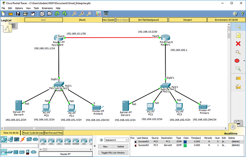The width and height of the screenshot is (246, 157).
Task: Fire the PC3 to Server0 PDU
Action: pyautogui.click(x=135, y=145)
